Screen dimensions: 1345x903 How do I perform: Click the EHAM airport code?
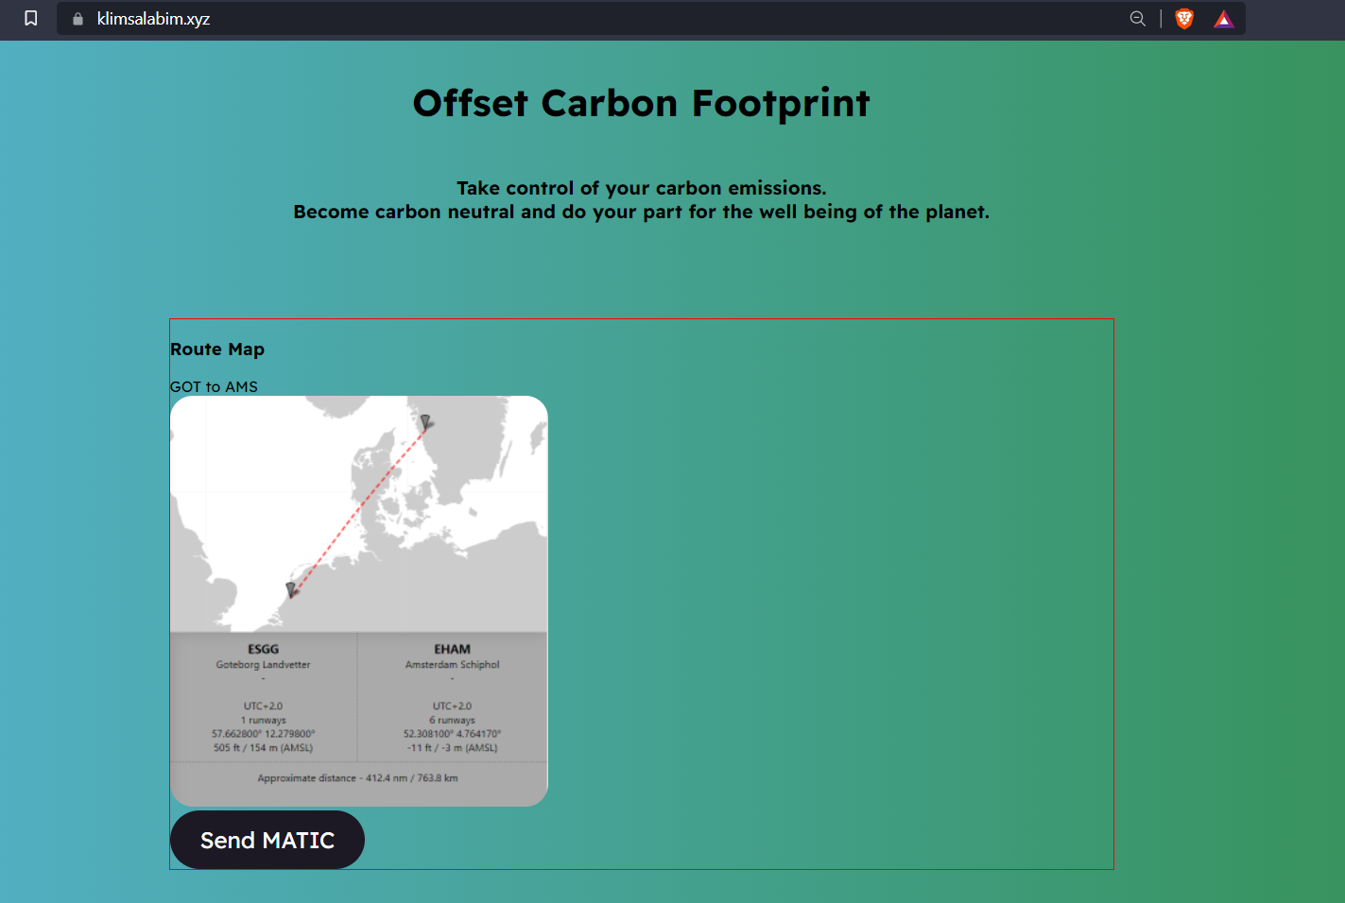[452, 649]
